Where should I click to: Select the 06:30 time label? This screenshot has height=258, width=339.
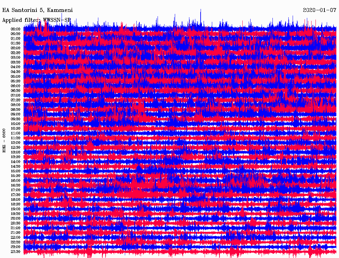click(x=16, y=91)
